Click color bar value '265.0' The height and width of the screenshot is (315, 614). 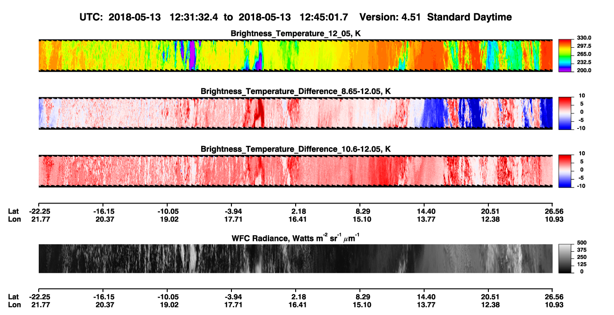584,54
